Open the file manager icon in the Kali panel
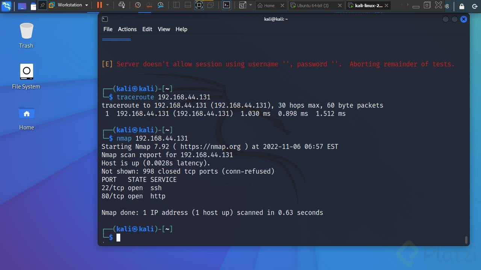The height and width of the screenshot is (270, 481). click(x=33, y=6)
